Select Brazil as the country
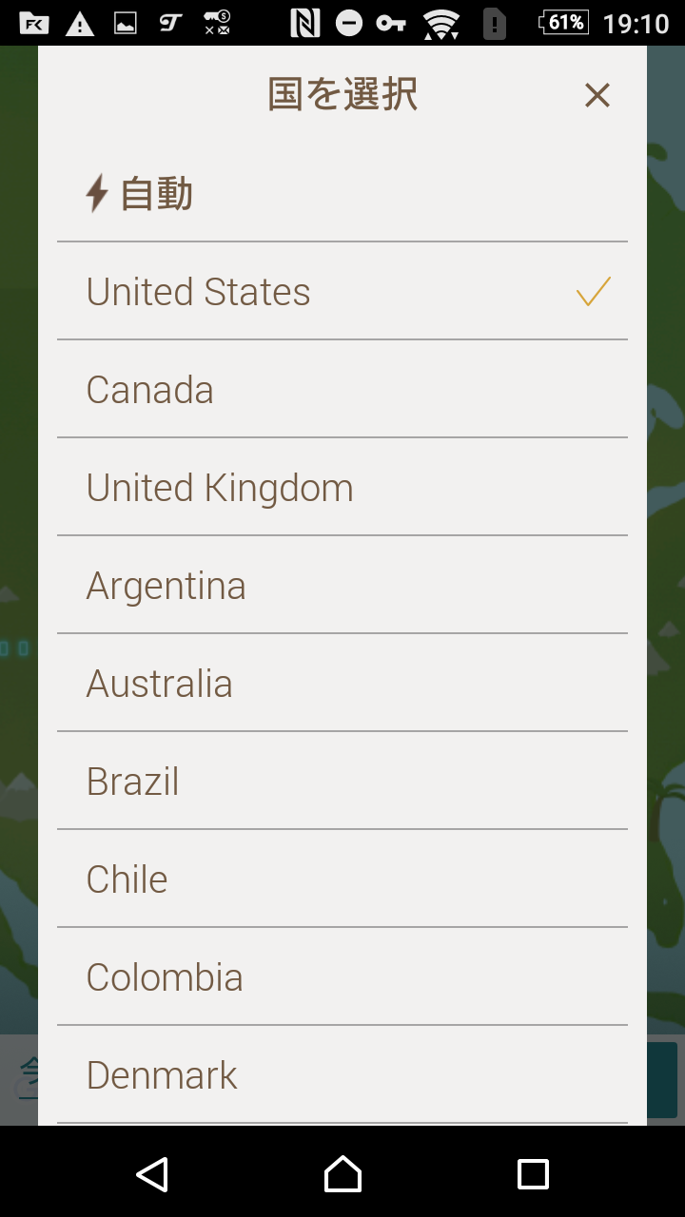Screen dimensions: 685x1217 point(342,781)
